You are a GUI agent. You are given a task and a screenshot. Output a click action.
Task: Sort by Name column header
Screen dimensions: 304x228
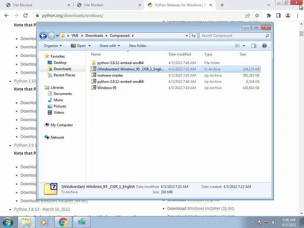coord(128,54)
